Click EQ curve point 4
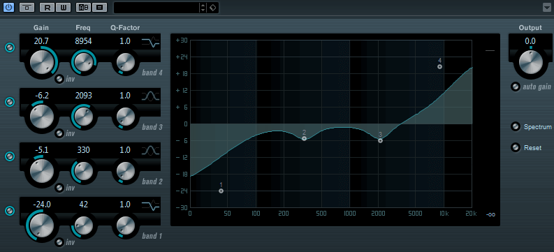The width and height of the screenshot is (554, 252). pyautogui.click(x=440, y=66)
